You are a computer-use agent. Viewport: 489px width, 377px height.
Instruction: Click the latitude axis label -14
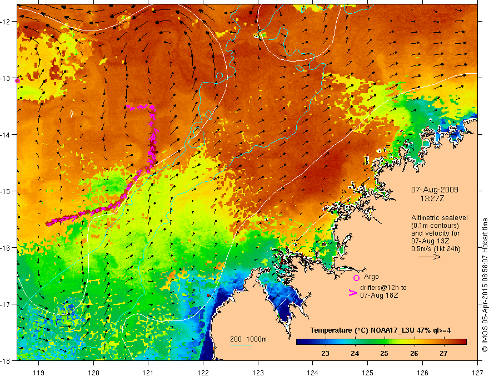pos(6,135)
